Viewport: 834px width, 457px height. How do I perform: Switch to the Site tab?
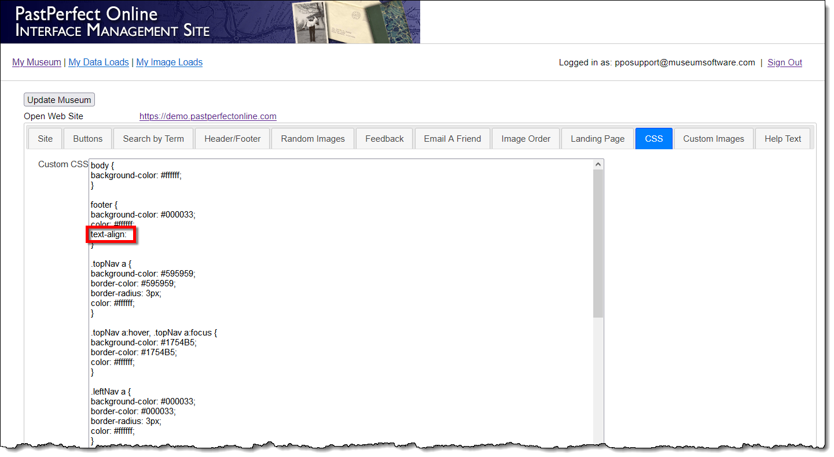point(45,138)
